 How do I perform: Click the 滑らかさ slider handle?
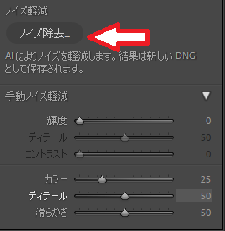tap(125, 213)
